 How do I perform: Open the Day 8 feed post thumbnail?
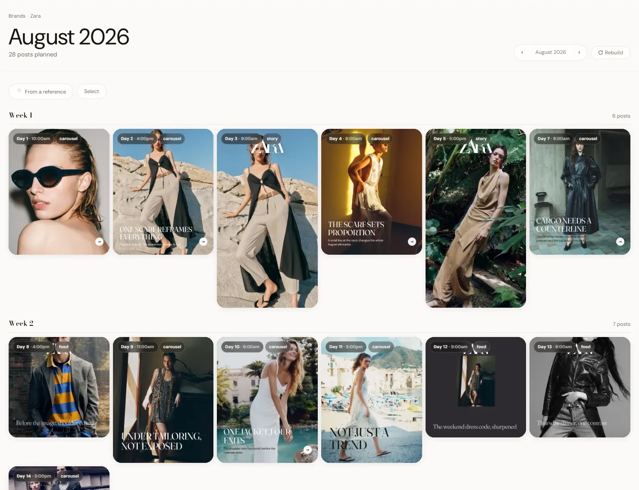coord(59,387)
